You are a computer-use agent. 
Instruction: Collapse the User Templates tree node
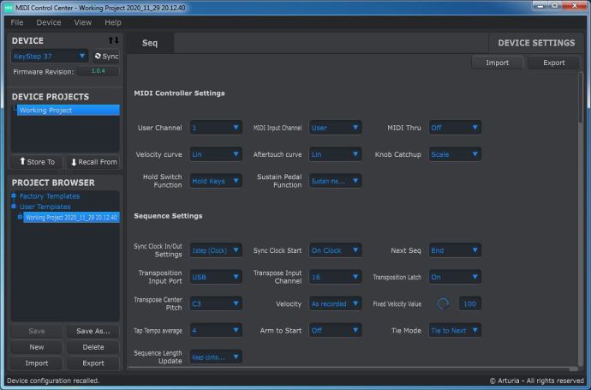pos(14,207)
